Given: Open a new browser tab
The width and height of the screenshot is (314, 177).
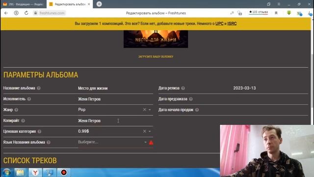Looking at the screenshot, I should 99,4.
